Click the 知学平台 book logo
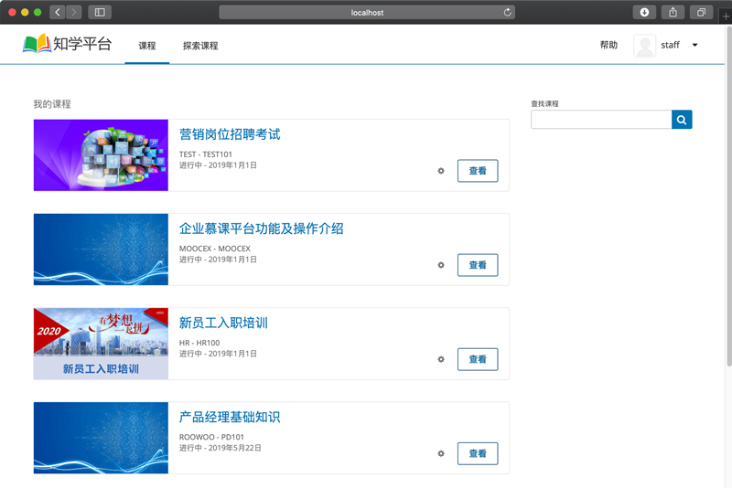This screenshot has width=732, height=488. 38,44
